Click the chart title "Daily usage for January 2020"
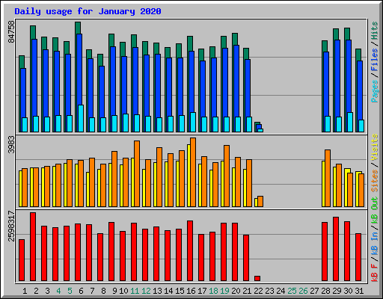 pos(88,11)
